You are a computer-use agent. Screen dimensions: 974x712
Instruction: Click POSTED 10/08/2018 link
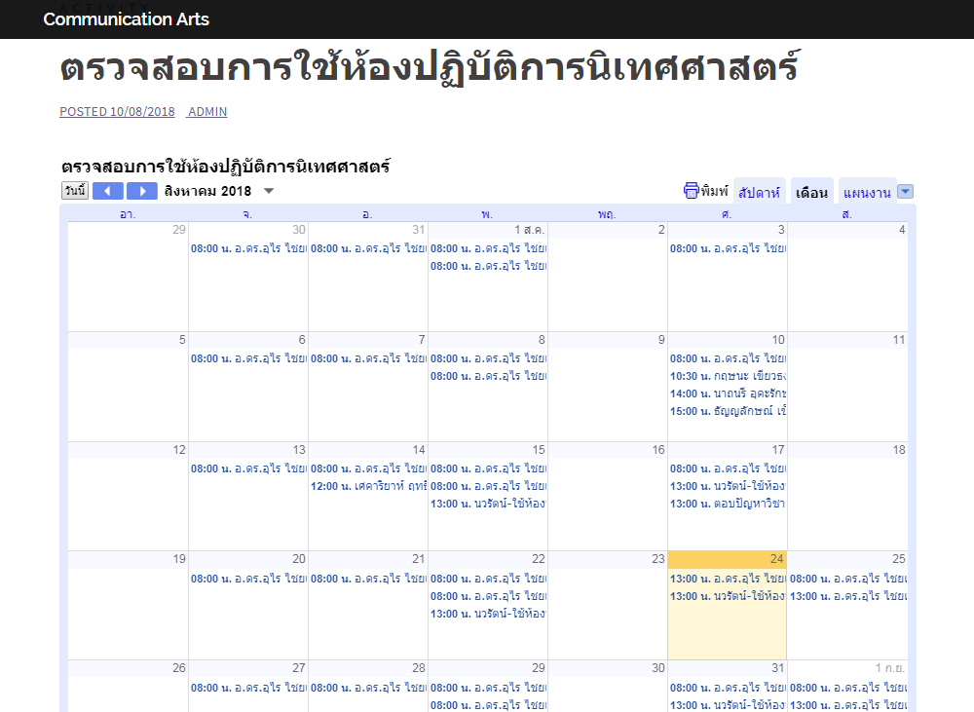(x=118, y=111)
